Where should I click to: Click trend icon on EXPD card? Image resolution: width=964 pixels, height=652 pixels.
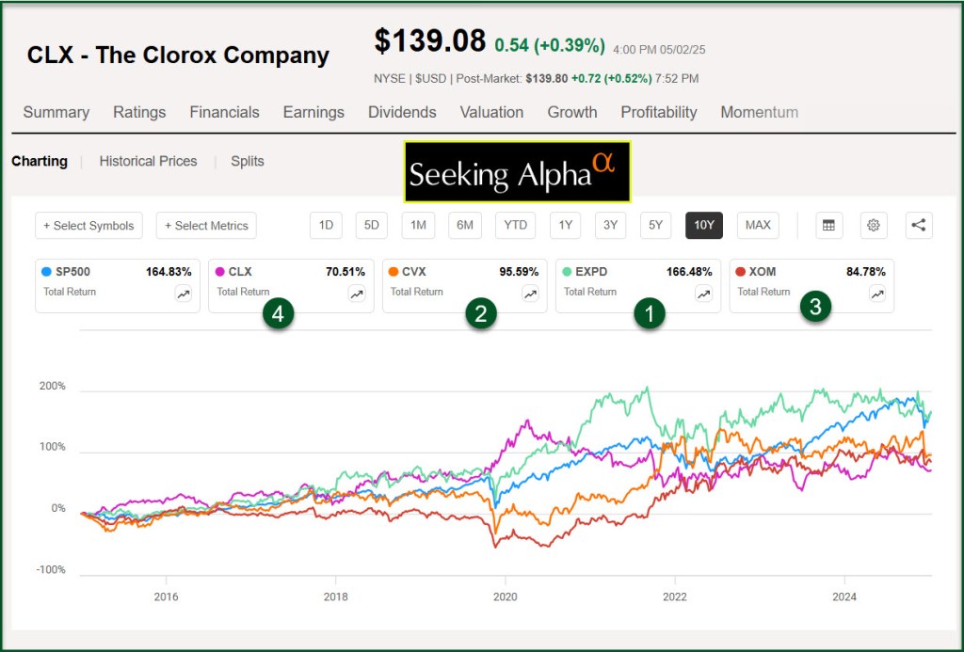703,294
